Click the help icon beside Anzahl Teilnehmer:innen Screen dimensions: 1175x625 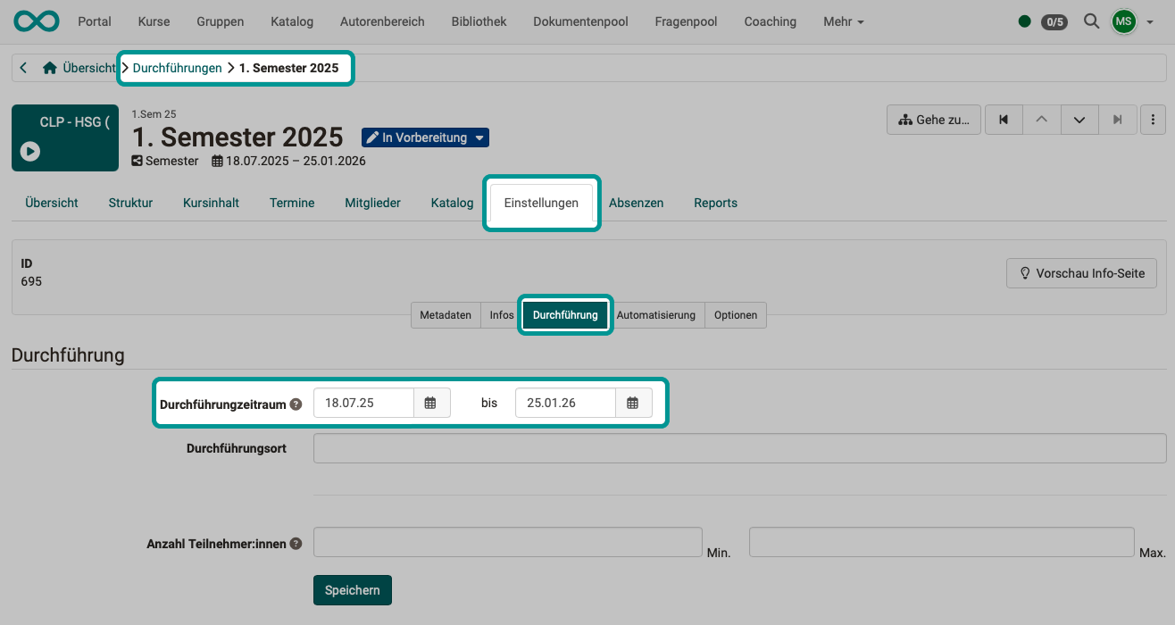point(296,543)
